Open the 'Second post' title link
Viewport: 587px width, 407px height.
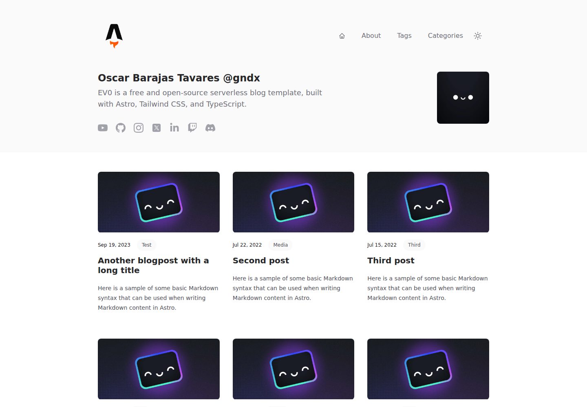pyautogui.click(x=261, y=260)
